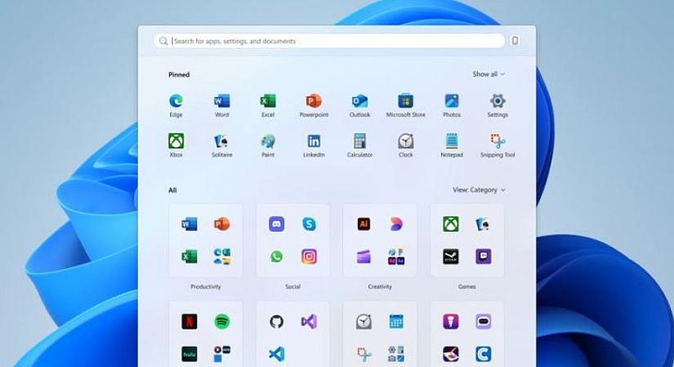Launch Discord in the Social category
This screenshot has width=674, height=367.
[x=276, y=224]
